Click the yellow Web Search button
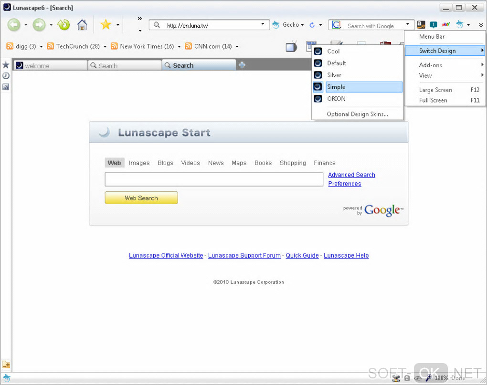The image size is (487, 385). 141,198
